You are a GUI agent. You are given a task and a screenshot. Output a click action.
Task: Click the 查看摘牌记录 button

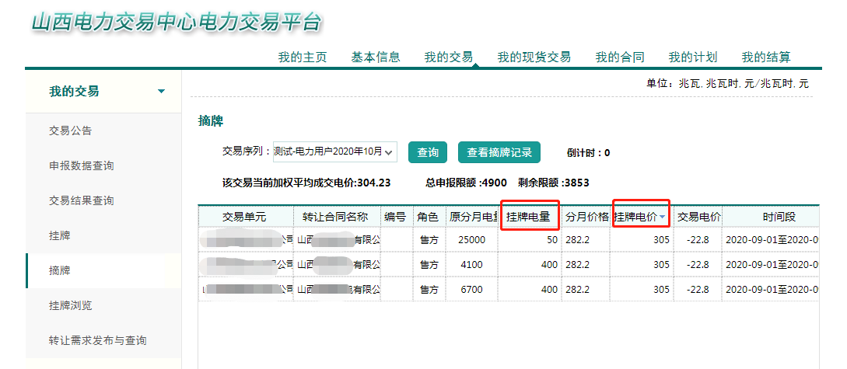coord(499,152)
